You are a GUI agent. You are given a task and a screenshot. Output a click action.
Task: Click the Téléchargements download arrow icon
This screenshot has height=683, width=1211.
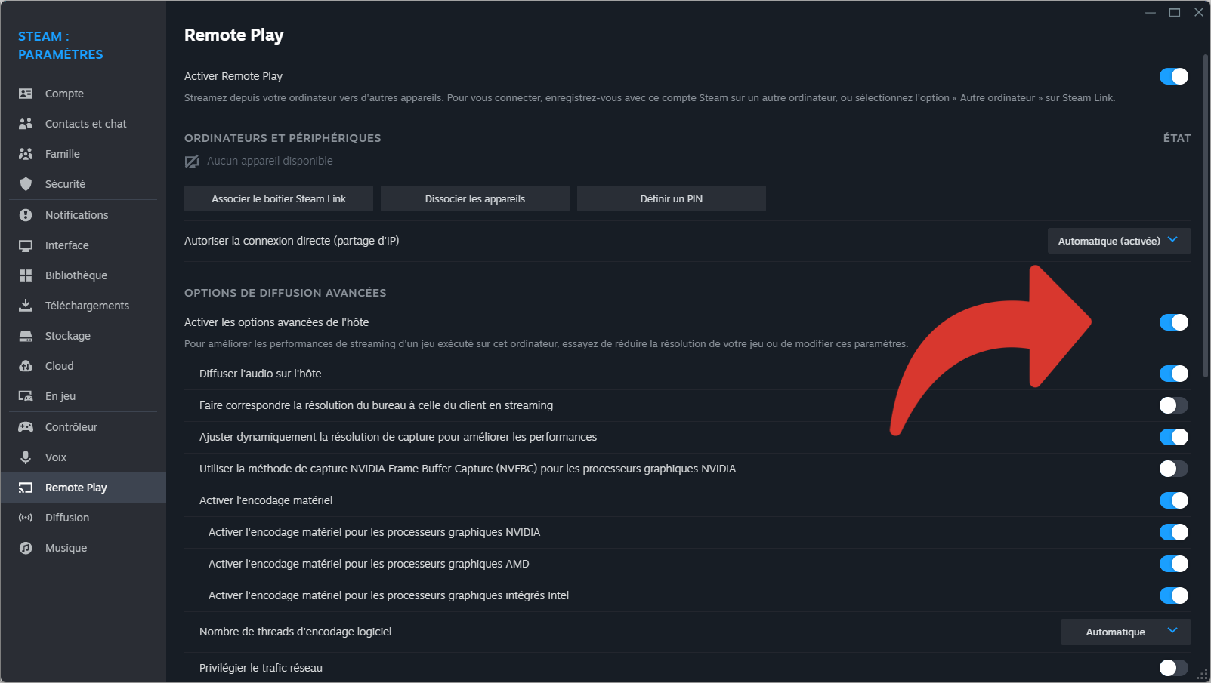(x=26, y=306)
